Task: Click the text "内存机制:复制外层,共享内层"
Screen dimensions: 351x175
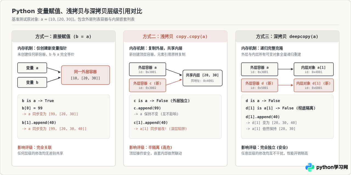Action: (156, 48)
